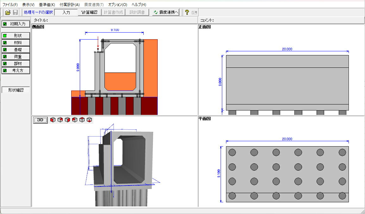Open the オプション(O) menu

(117, 5)
